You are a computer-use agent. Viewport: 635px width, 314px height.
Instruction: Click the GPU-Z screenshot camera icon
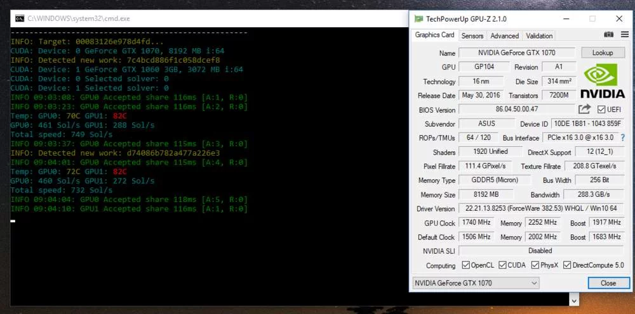pyautogui.click(x=608, y=35)
